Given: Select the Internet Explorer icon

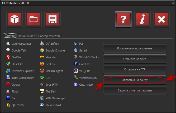Looking at the screenshot, I should 8,71.
